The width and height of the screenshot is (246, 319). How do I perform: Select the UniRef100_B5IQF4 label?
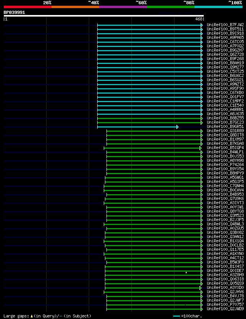pyautogui.click(x=225, y=148)
